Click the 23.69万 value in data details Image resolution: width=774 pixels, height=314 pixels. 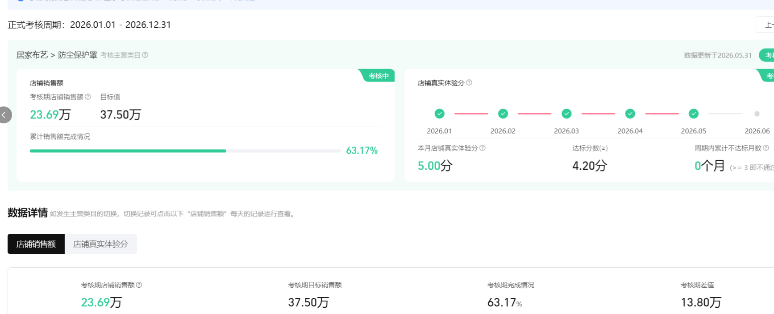(x=101, y=302)
